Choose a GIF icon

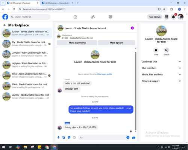(x=74, y=138)
